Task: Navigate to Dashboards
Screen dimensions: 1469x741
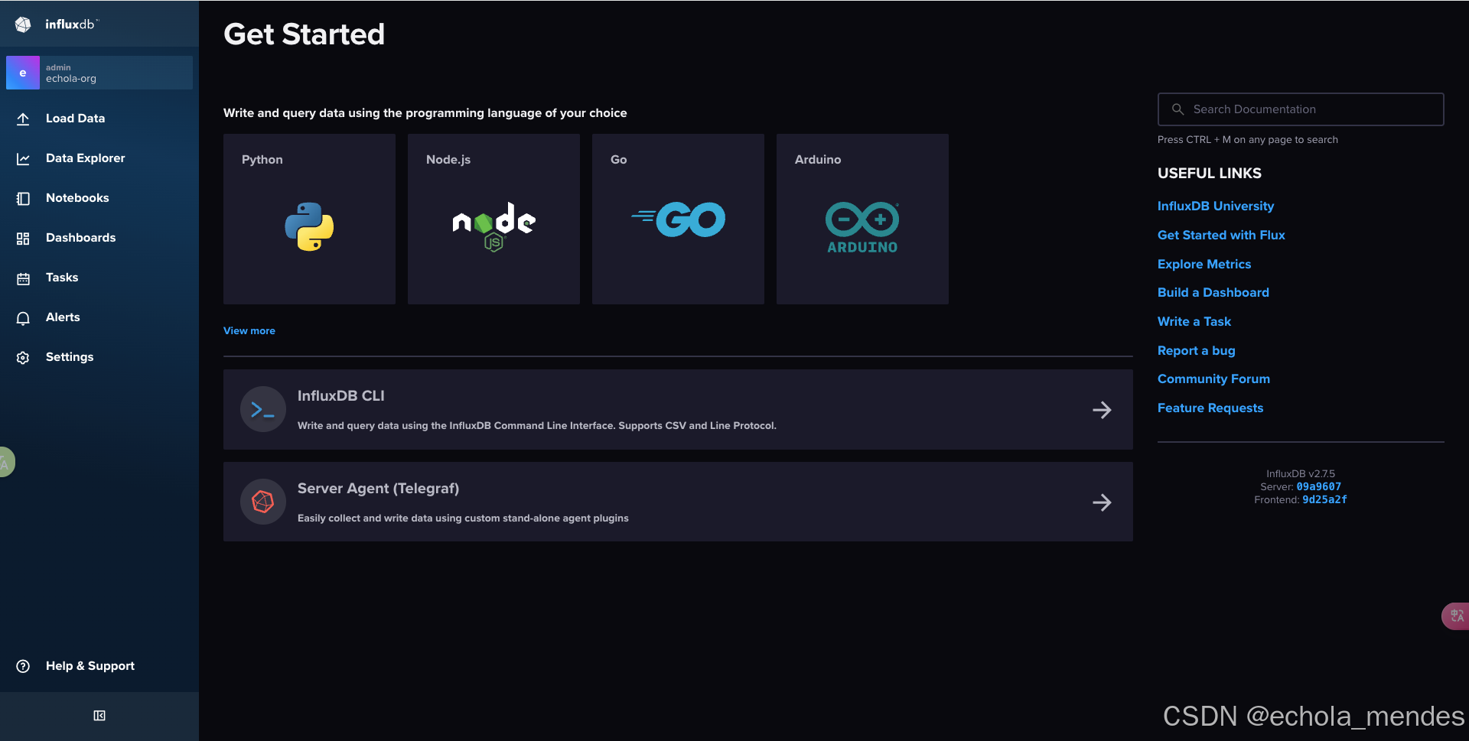Action: tap(80, 238)
